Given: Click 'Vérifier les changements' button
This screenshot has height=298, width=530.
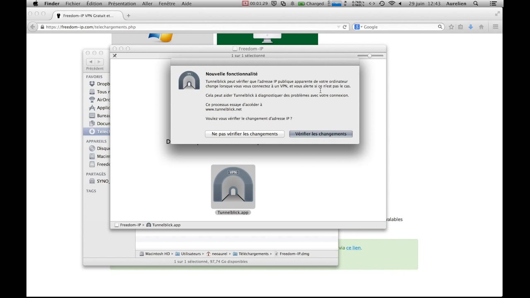Looking at the screenshot, I should click(x=321, y=134).
